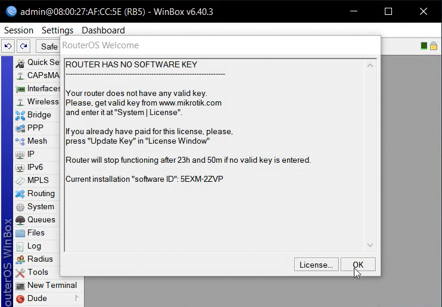Image resolution: width=442 pixels, height=307 pixels.
Task: Toggle Safe Mode button
Action: point(48,46)
